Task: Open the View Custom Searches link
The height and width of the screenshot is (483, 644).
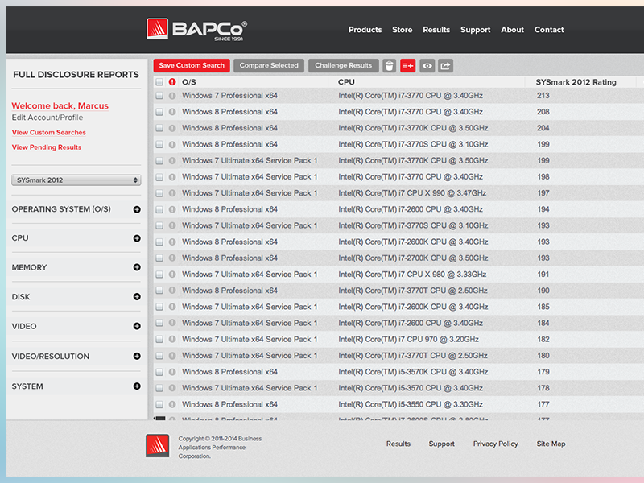Action: [49, 132]
